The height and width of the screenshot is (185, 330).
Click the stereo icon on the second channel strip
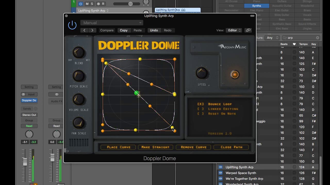[x=57, y=94]
